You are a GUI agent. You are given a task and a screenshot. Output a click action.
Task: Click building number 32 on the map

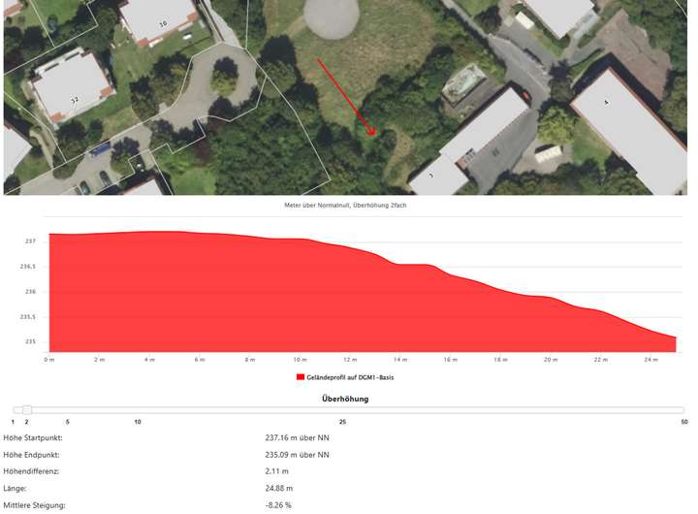74,99
